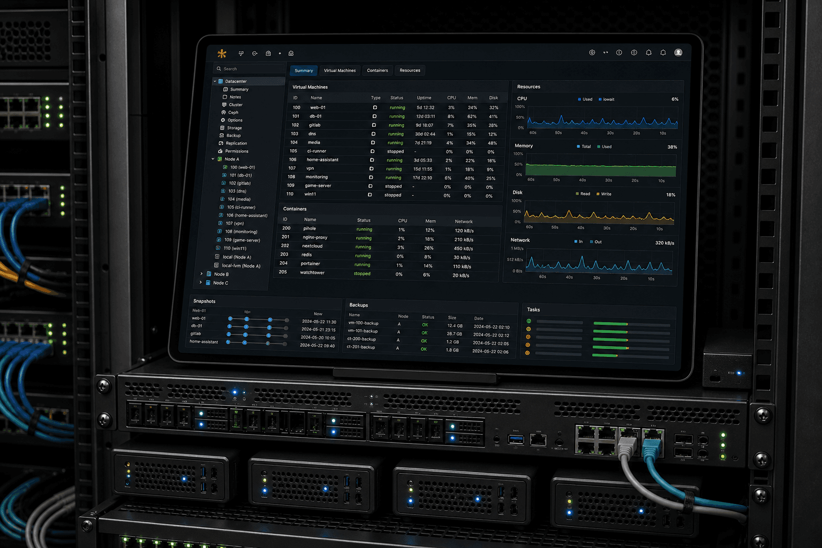The image size is (822, 548).
Task: Open the bell icon beside the avatar
Action: 663,52
